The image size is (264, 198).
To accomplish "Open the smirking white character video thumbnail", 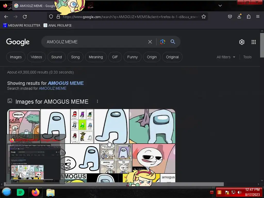I will (154, 159).
